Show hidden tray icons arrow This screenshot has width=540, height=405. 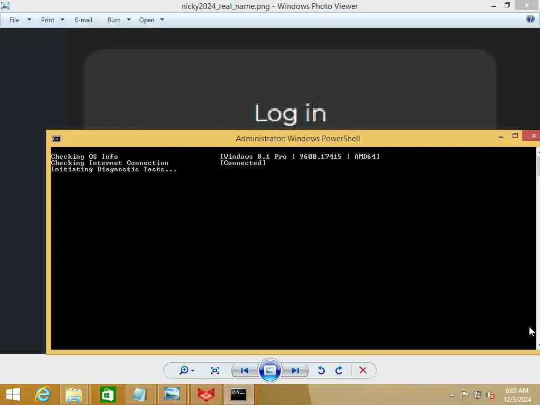[452, 394]
